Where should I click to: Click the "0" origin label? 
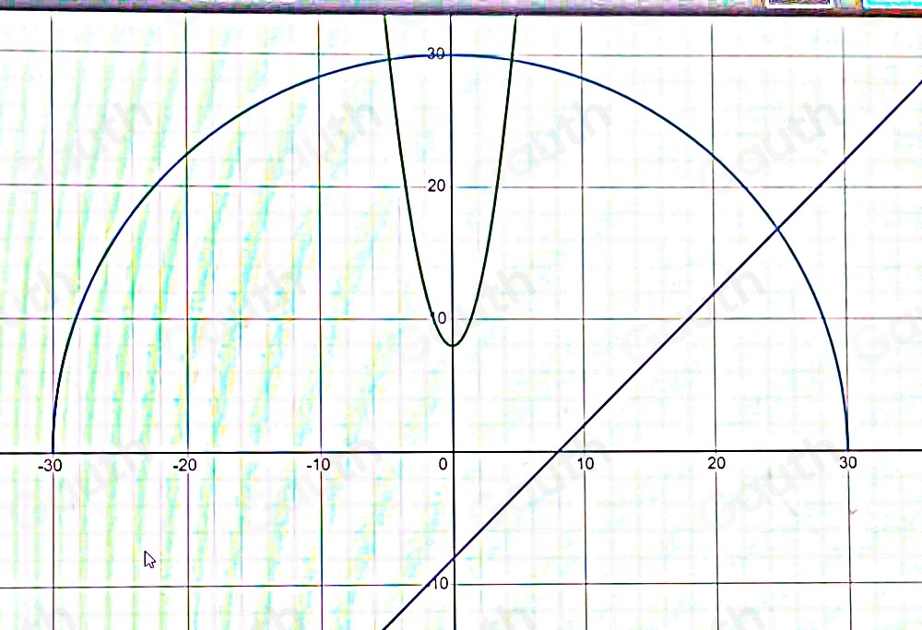point(443,465)
